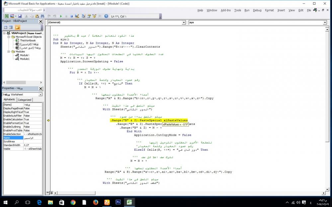Click the Redo toolbar icon
Viewport: 332px width, 207px height.
(54, 16)
